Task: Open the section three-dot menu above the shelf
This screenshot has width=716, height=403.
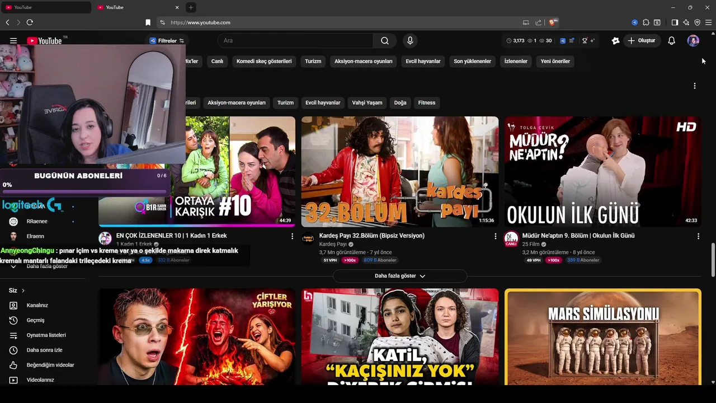Action: tap(695, 86)
